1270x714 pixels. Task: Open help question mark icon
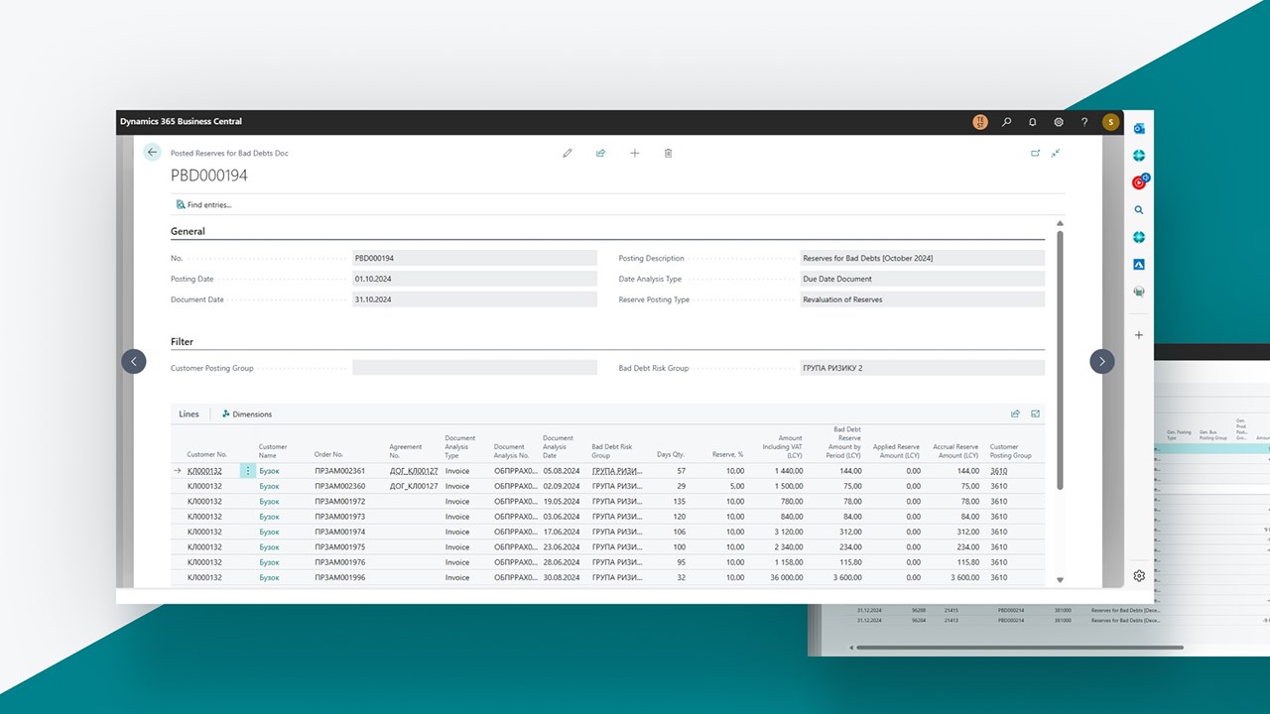coord(1084,122)
